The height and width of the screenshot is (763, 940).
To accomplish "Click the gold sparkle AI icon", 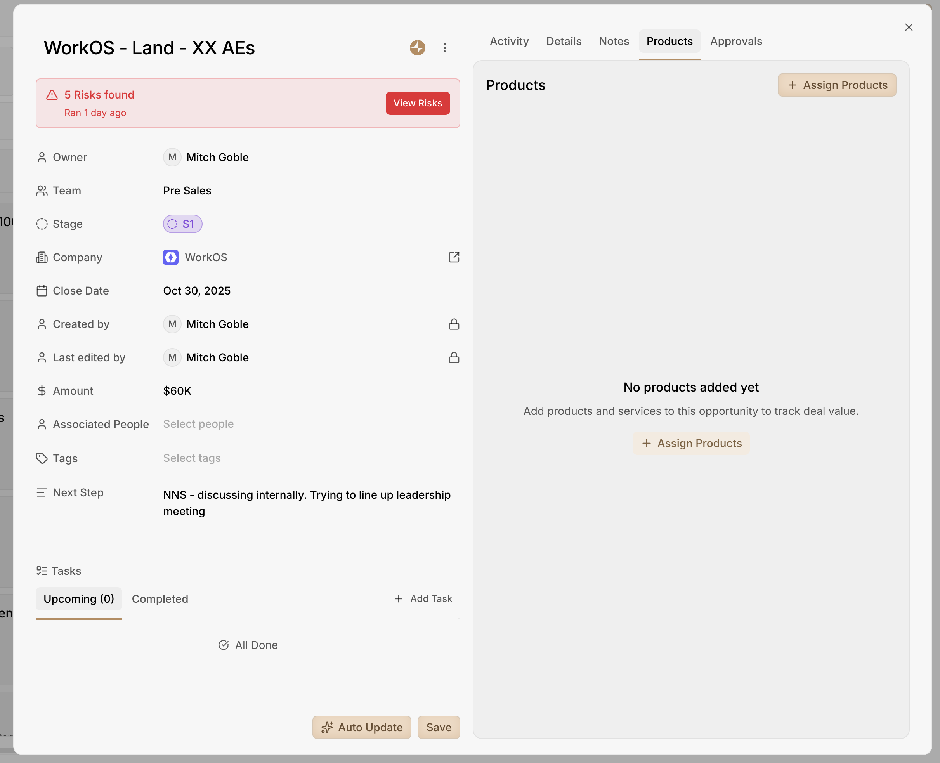I will (x=417, y=47).
